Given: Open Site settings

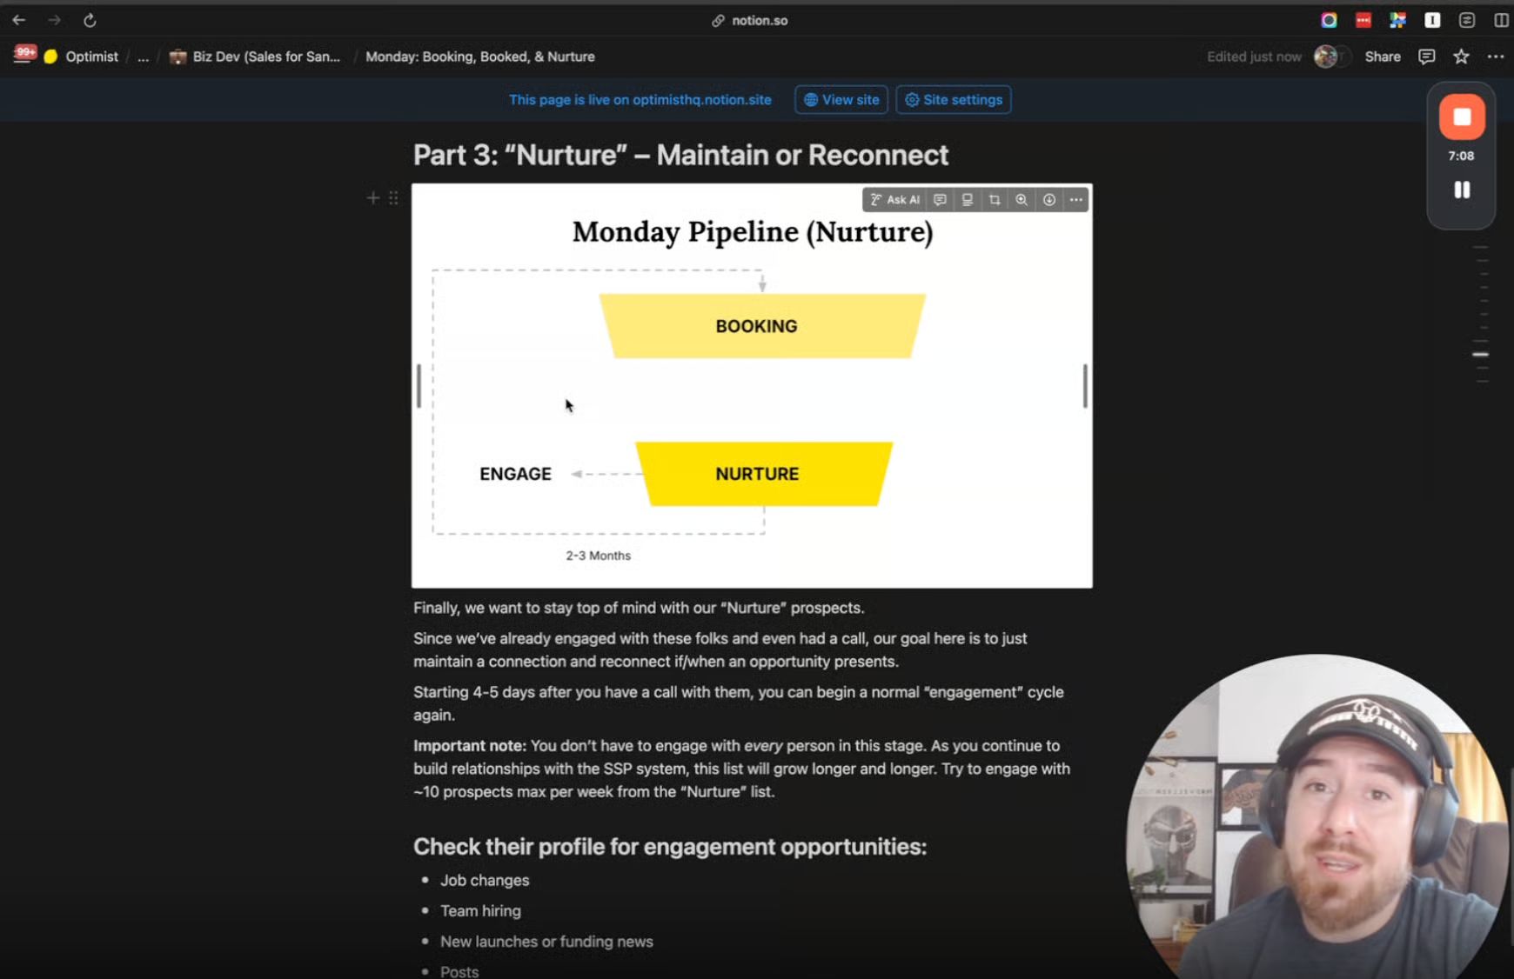Looking at the screenshot, I should (x=954, y=100).
